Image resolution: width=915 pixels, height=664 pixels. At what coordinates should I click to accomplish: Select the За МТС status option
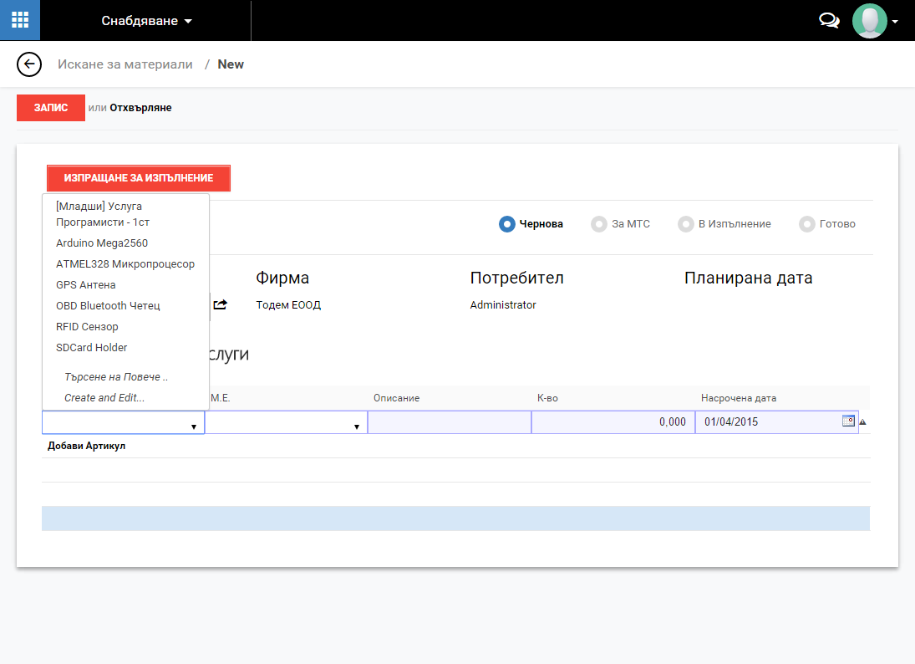click(x=598, y=224)
